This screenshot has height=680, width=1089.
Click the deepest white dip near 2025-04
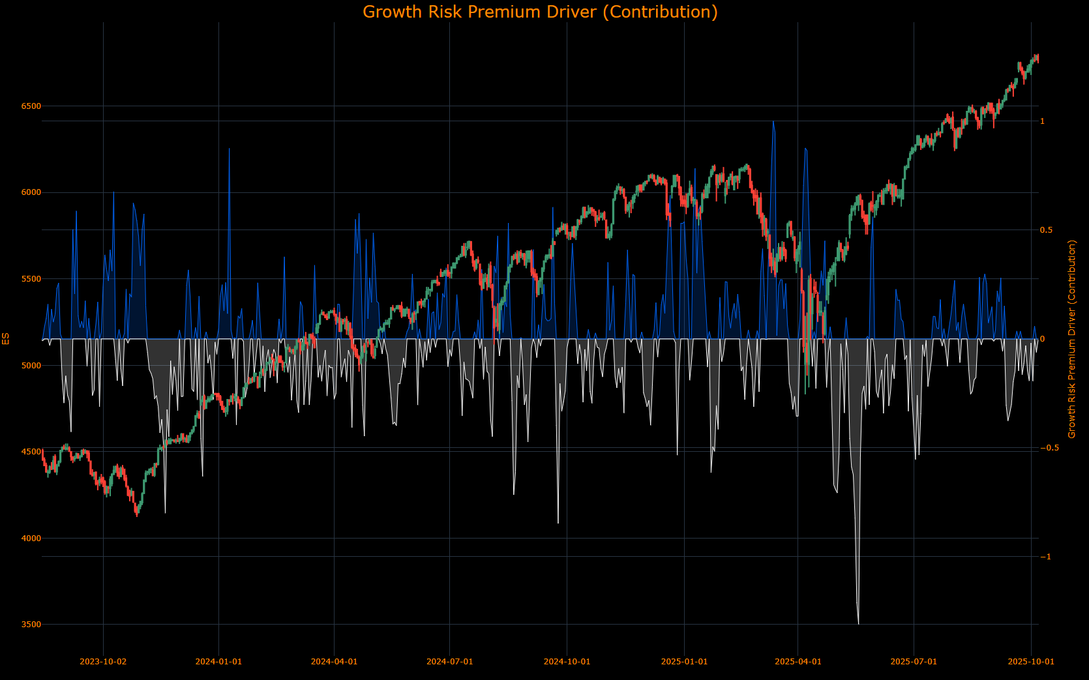click(x=858, y=623)
